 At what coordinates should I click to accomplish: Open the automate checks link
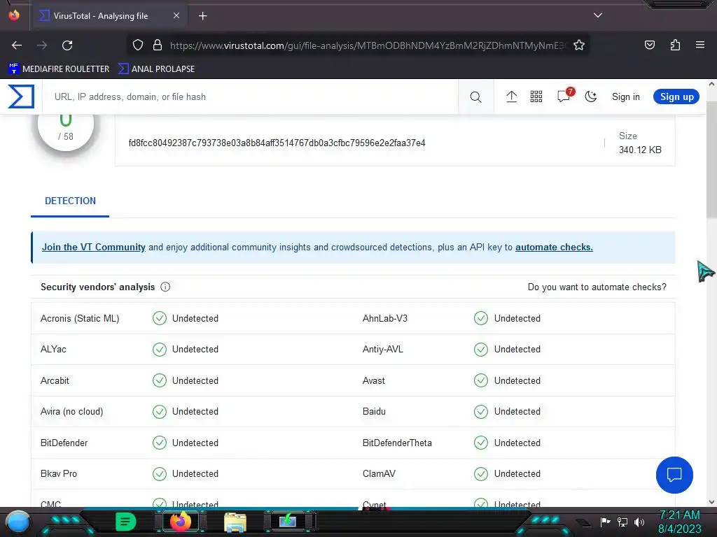coord(554,247)
